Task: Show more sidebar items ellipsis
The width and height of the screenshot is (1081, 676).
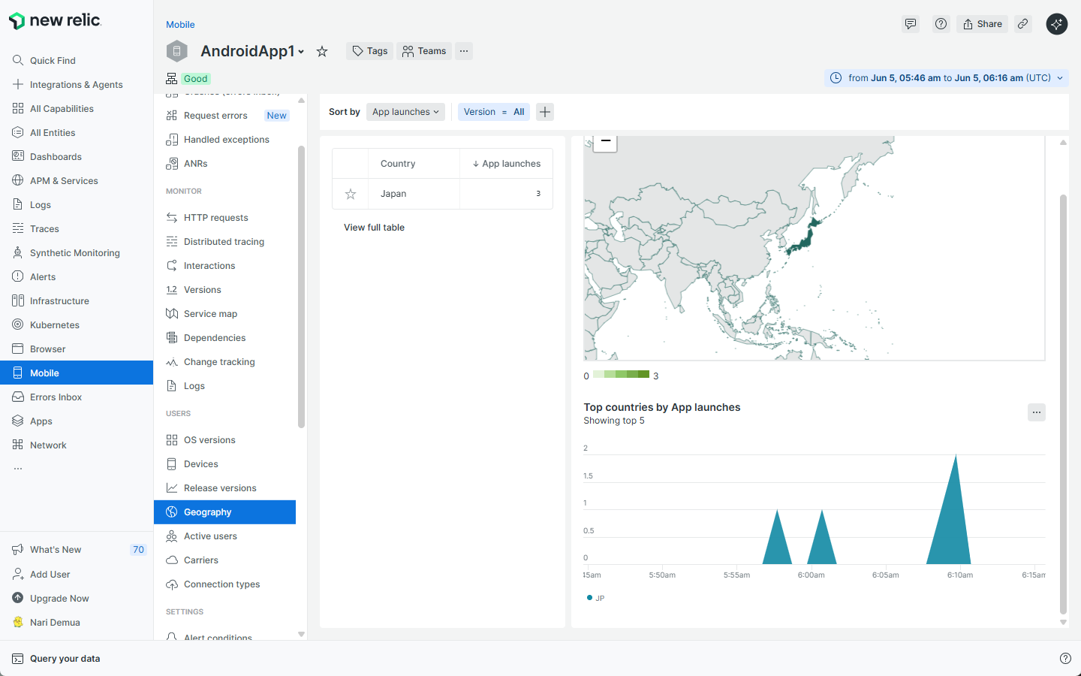Action: tap(18, 468)
